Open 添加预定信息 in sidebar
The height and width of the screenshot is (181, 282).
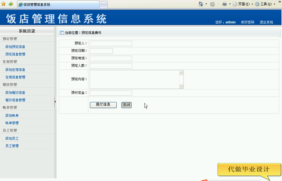tap(15, 47)
